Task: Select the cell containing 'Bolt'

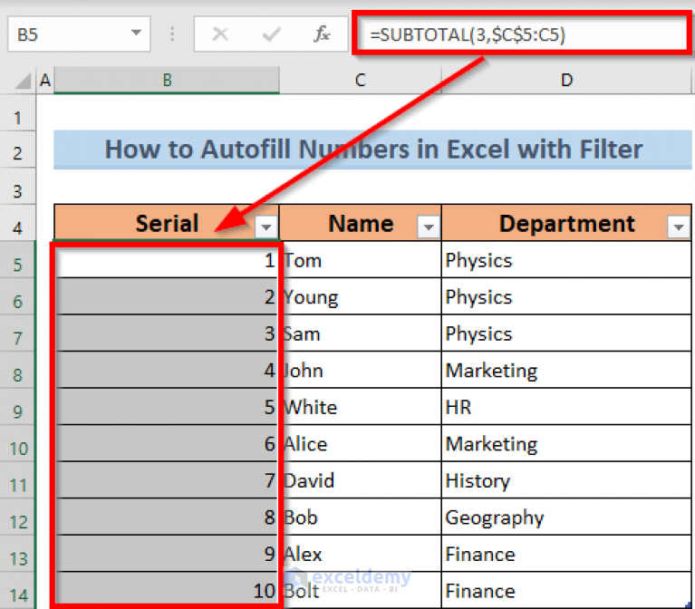Action: pos(361,591)
